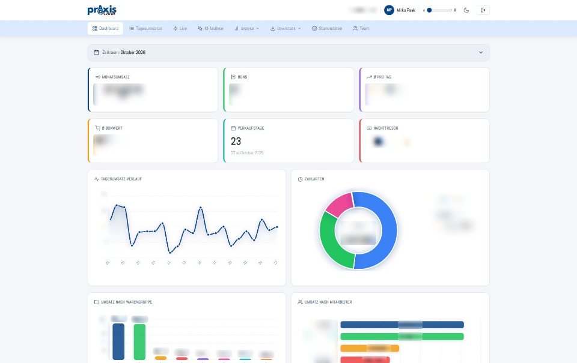Click the Tagesumsatz-Verlauf pulse icon
This screenshot has width=577, height=363.
coord(97,179)
